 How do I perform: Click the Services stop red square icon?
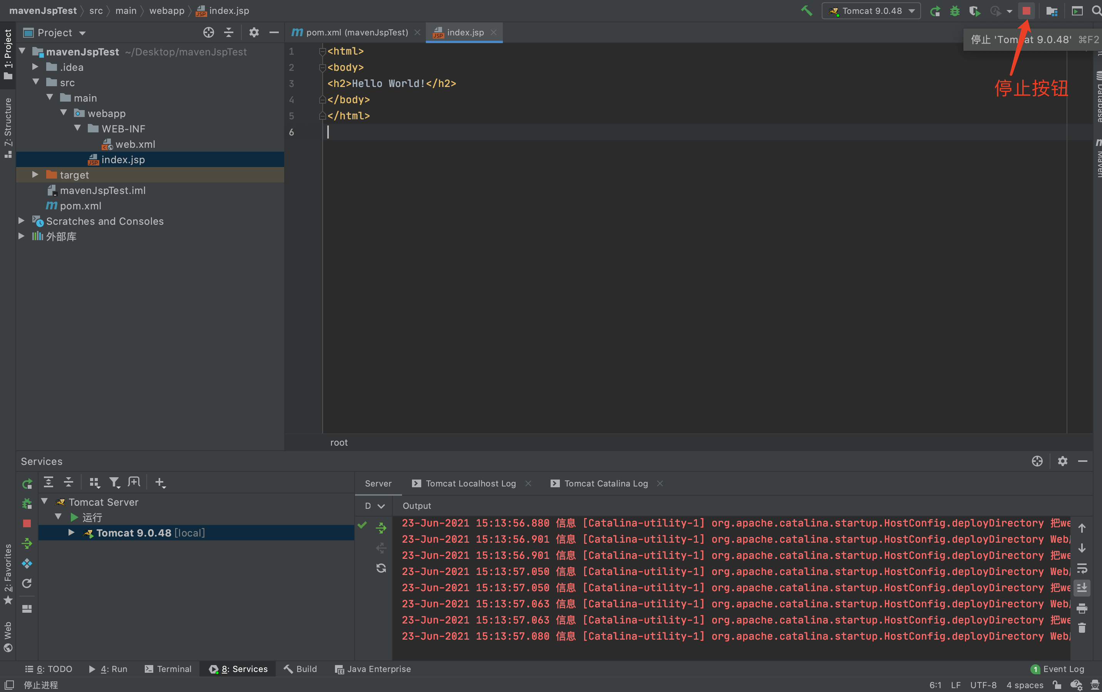pyautogui.click(x=27, y=523)
